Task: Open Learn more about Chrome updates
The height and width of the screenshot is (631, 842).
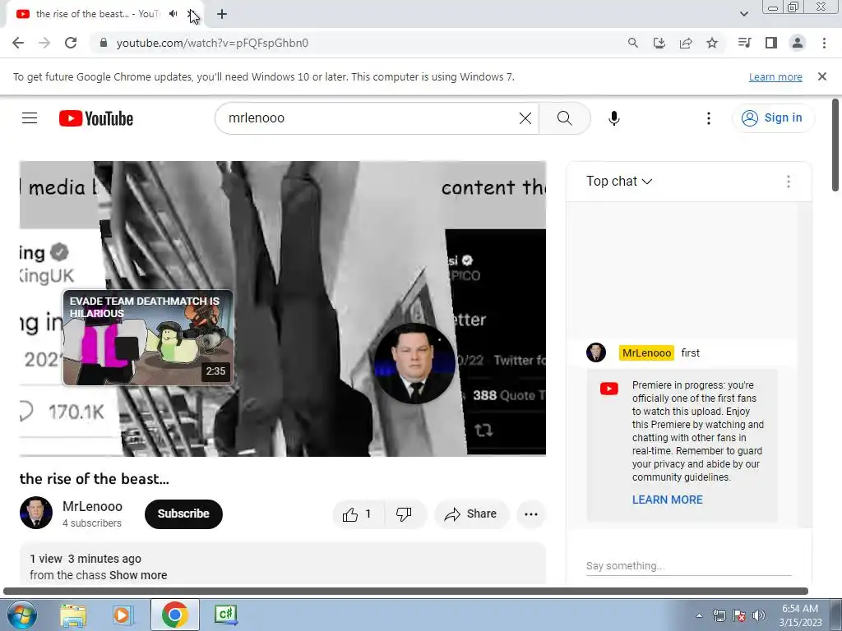Action: tap(775, 76)
